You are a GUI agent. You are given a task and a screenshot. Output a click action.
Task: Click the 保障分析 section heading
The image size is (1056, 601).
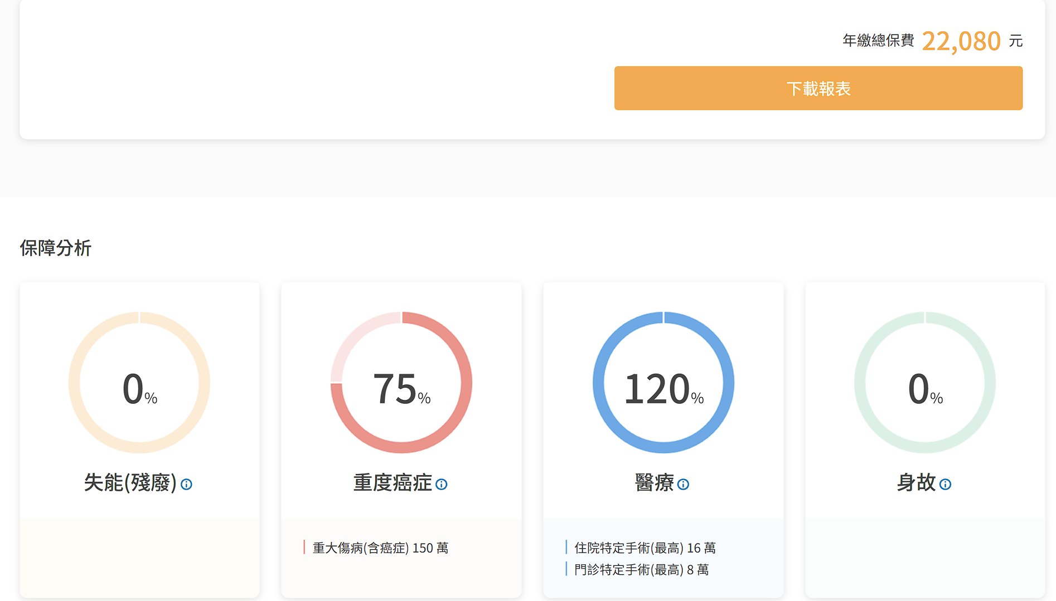click(56, 248)
